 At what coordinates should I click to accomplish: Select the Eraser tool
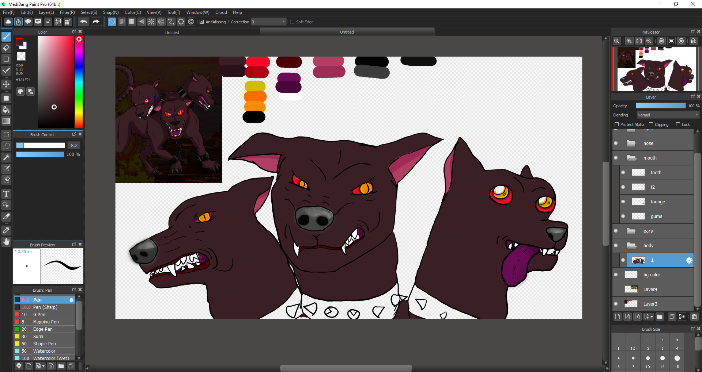(x=6, y=48)
